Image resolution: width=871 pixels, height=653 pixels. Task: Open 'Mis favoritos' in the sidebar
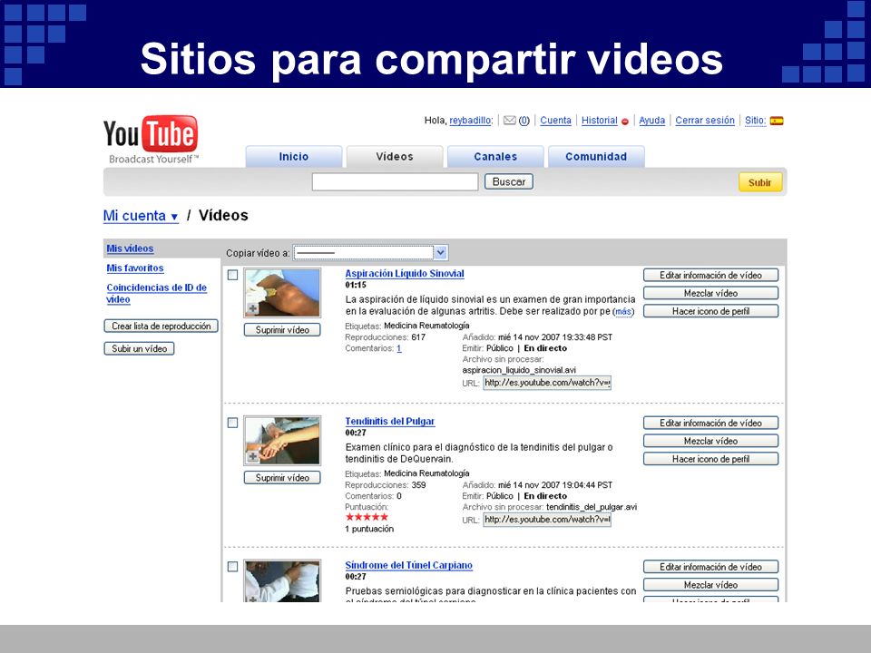coord(135,268)
